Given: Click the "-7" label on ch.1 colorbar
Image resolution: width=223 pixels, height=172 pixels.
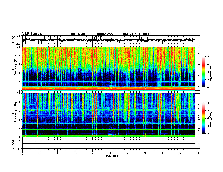Looking at the screenshot, I should [208, 87].
